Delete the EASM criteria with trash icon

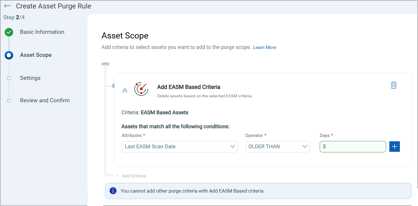(x=394, y=85)
